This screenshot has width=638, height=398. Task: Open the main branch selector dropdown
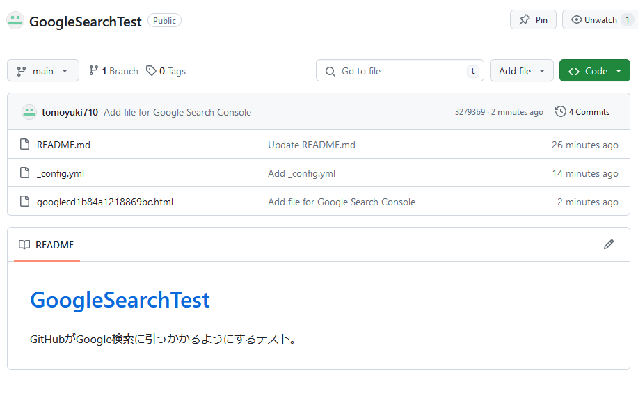pos(43,71)
